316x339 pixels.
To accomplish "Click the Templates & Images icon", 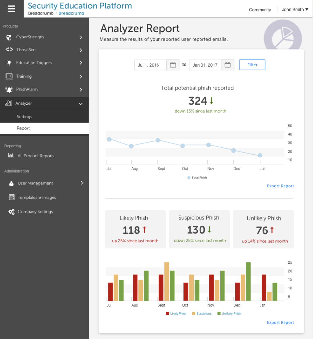I will pyautogui.click(x=11, y=197).
